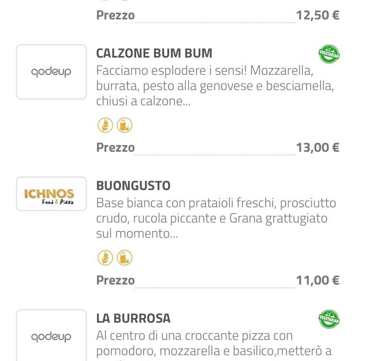Viewport: 373px width, 361px height.
Task: Open the Ichnos Food & Pizza logo thumbnail
Action: [51, 194]
